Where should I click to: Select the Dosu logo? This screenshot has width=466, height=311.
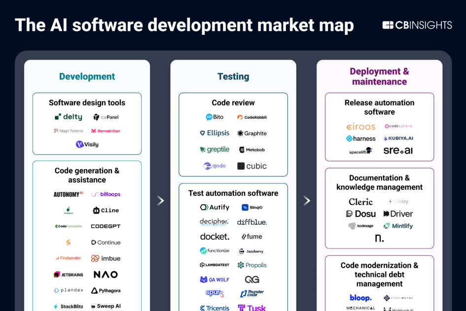coord(361,214)
